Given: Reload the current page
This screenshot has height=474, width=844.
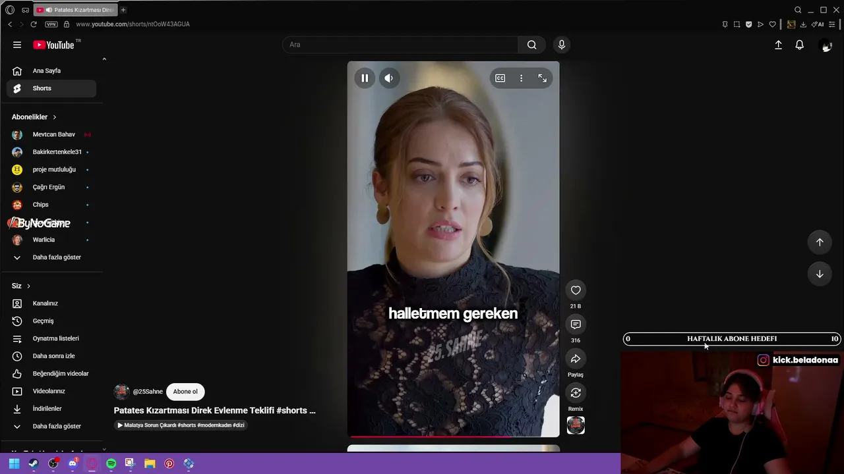Looking at the screenshot, I should tap(34, 24).
